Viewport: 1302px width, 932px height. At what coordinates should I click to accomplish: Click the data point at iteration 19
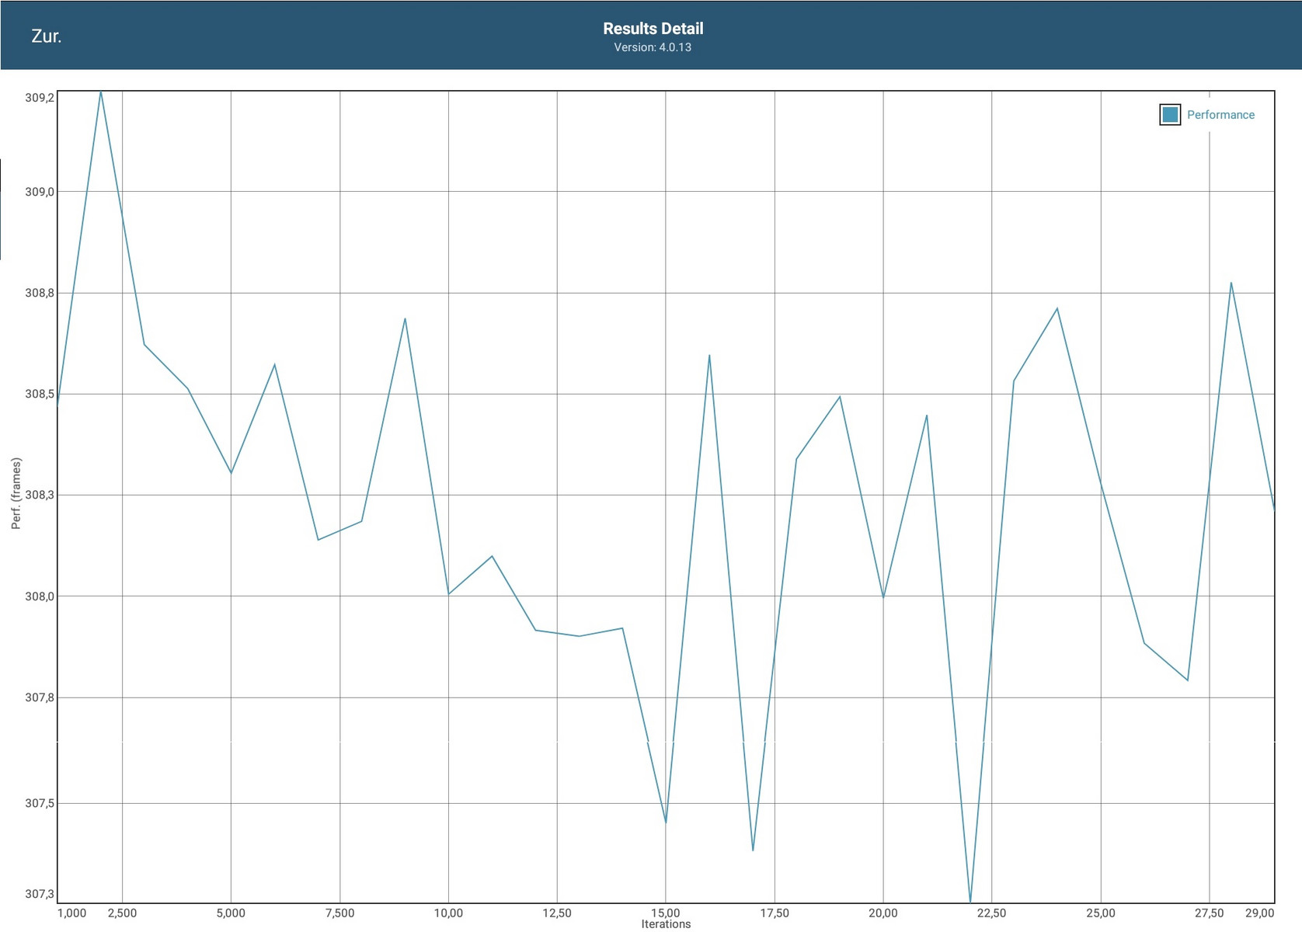point(840,397)
